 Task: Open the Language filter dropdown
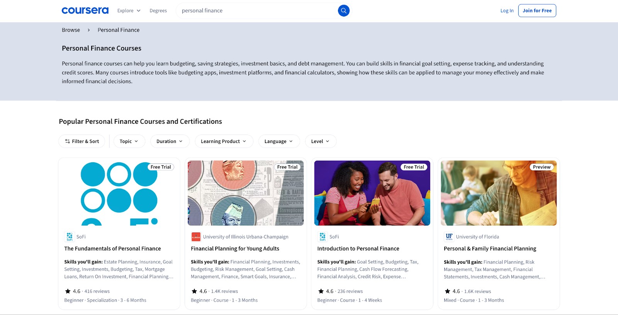[279, 141]
